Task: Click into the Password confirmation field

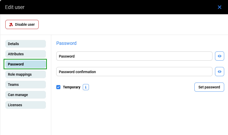Action: (134, 72)
